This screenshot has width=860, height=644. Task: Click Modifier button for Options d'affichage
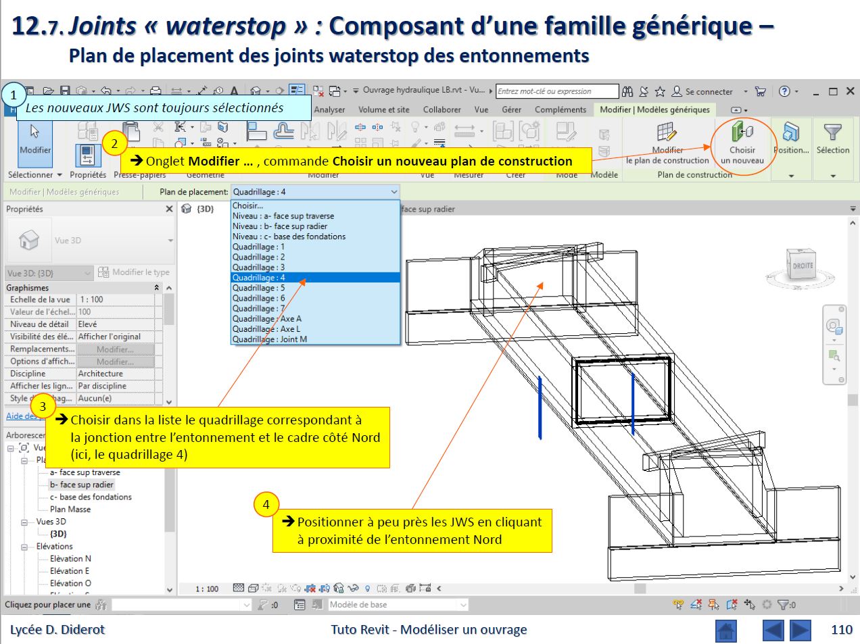point(115,362)
